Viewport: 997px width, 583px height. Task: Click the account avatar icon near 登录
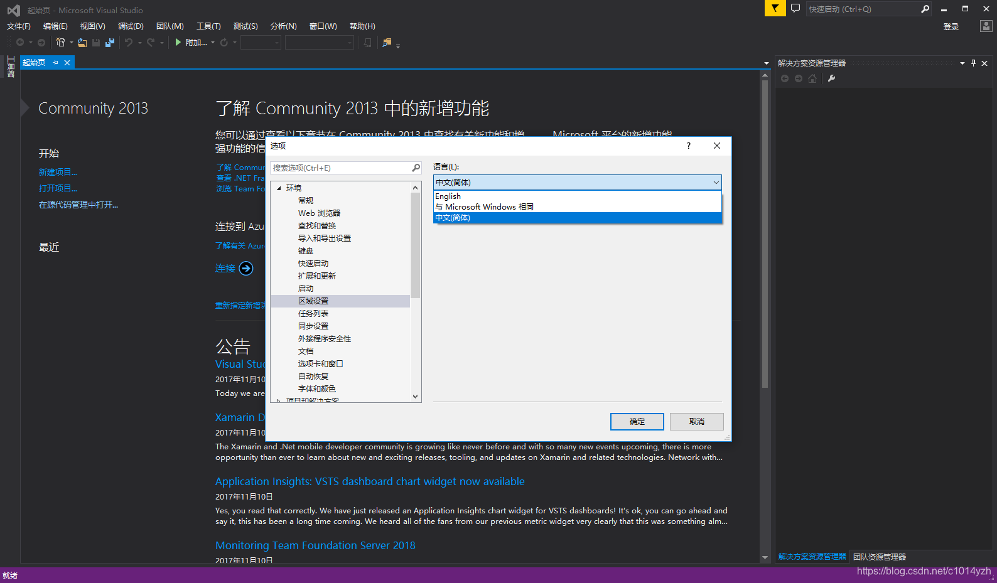point(986,26)
